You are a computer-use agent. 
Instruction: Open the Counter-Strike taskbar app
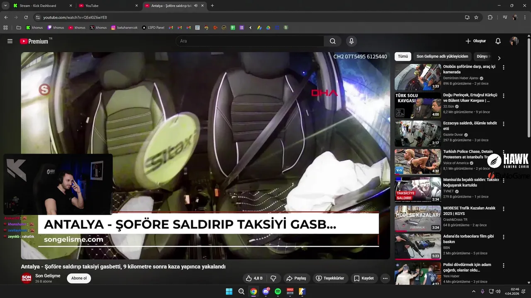point(302,291)
